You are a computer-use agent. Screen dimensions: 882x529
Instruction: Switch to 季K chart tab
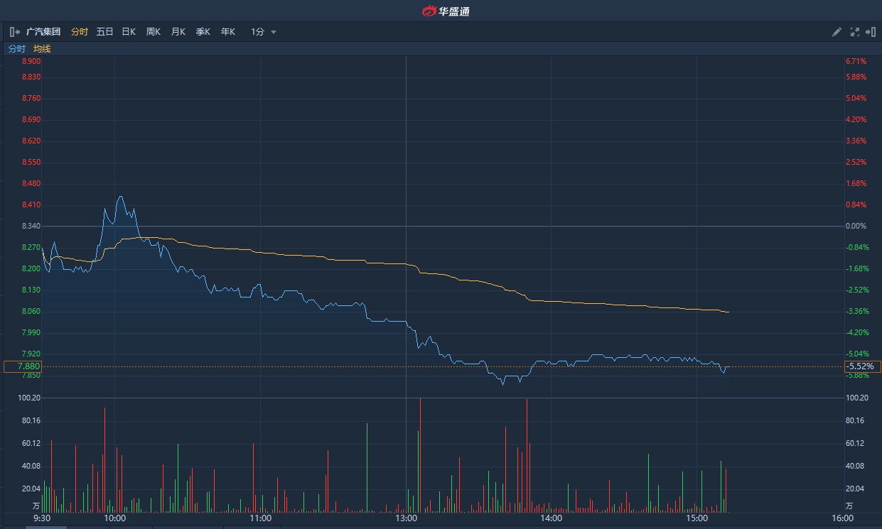click(x=203, y=32)
